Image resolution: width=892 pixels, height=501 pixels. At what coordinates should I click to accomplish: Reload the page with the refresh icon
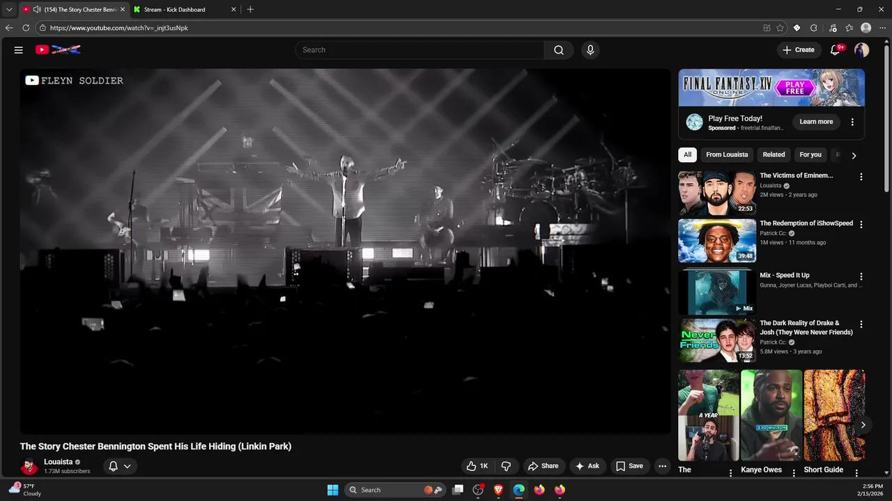pos(26,28)
